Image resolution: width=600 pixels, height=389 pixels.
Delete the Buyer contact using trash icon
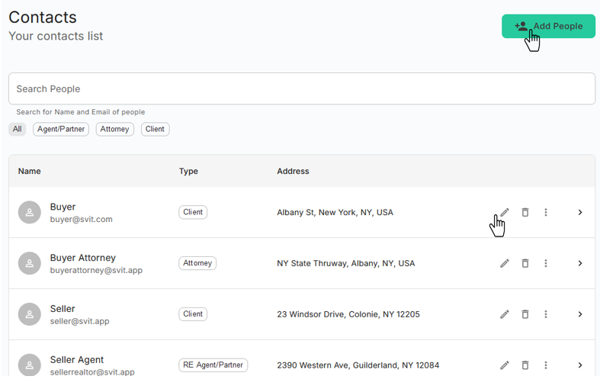525,212
